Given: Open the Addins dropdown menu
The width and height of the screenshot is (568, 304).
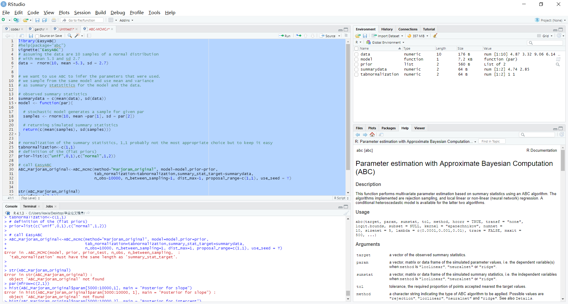Looking at the screenshot, I should (126, 20).
